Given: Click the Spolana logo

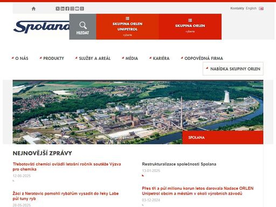Looking at the screenshot, I should pos(41,27).
